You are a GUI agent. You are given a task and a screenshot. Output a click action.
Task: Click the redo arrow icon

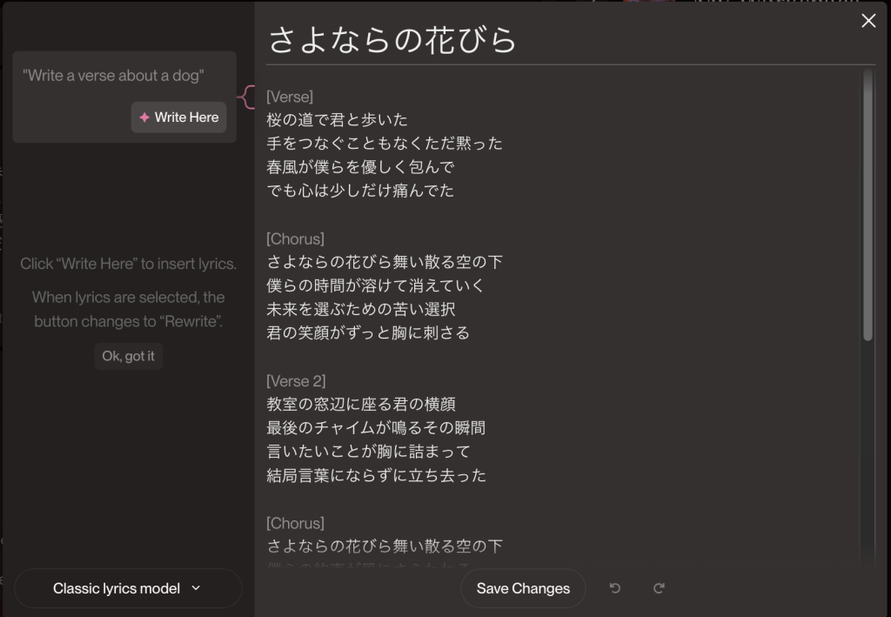(x=659, y=588)
